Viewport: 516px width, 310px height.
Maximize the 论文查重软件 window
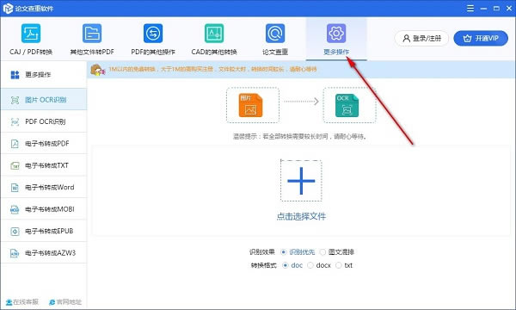coord(496,9)
